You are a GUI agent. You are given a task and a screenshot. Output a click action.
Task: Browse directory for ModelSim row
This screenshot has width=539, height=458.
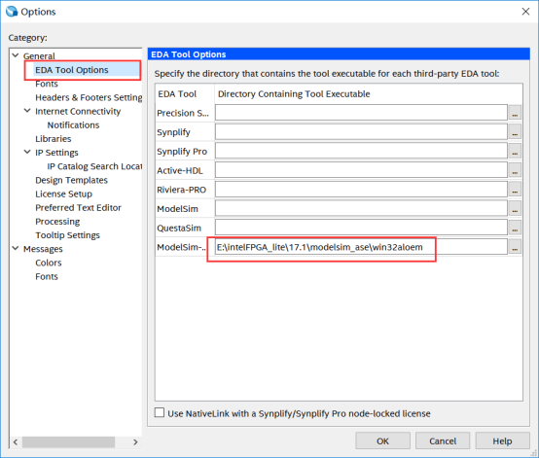[515, 208]
